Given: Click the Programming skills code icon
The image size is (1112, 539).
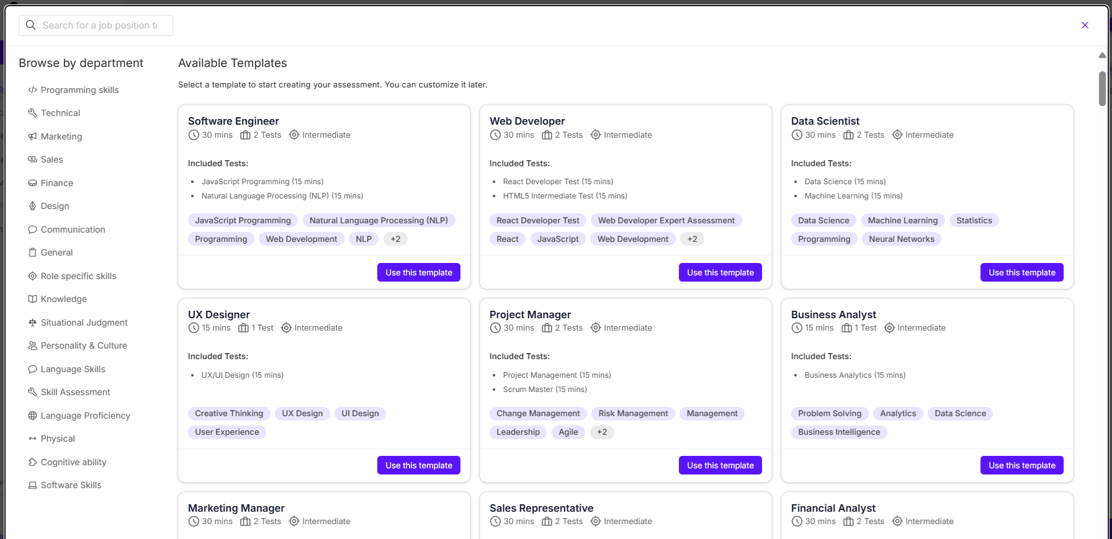Looking at the screenshot, I should 32,90.
